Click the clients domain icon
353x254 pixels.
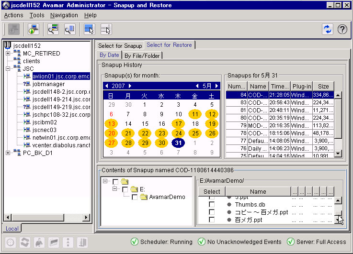[x=17, y=61]
